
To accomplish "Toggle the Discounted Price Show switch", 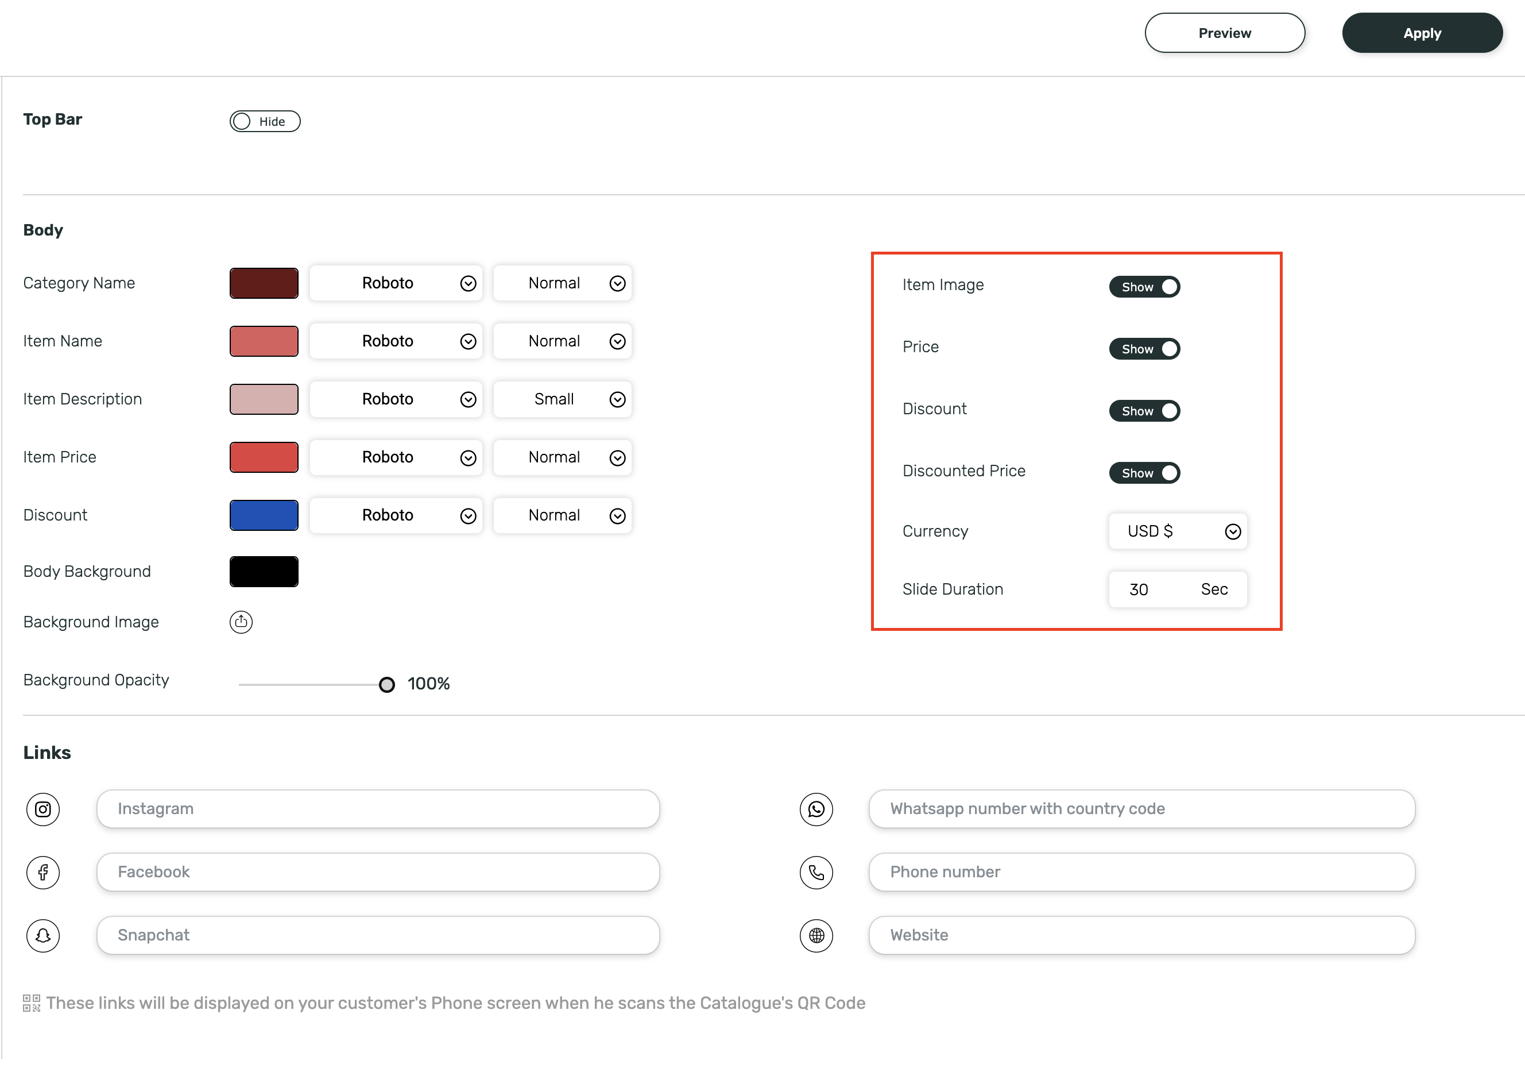I will (1144, 473).
